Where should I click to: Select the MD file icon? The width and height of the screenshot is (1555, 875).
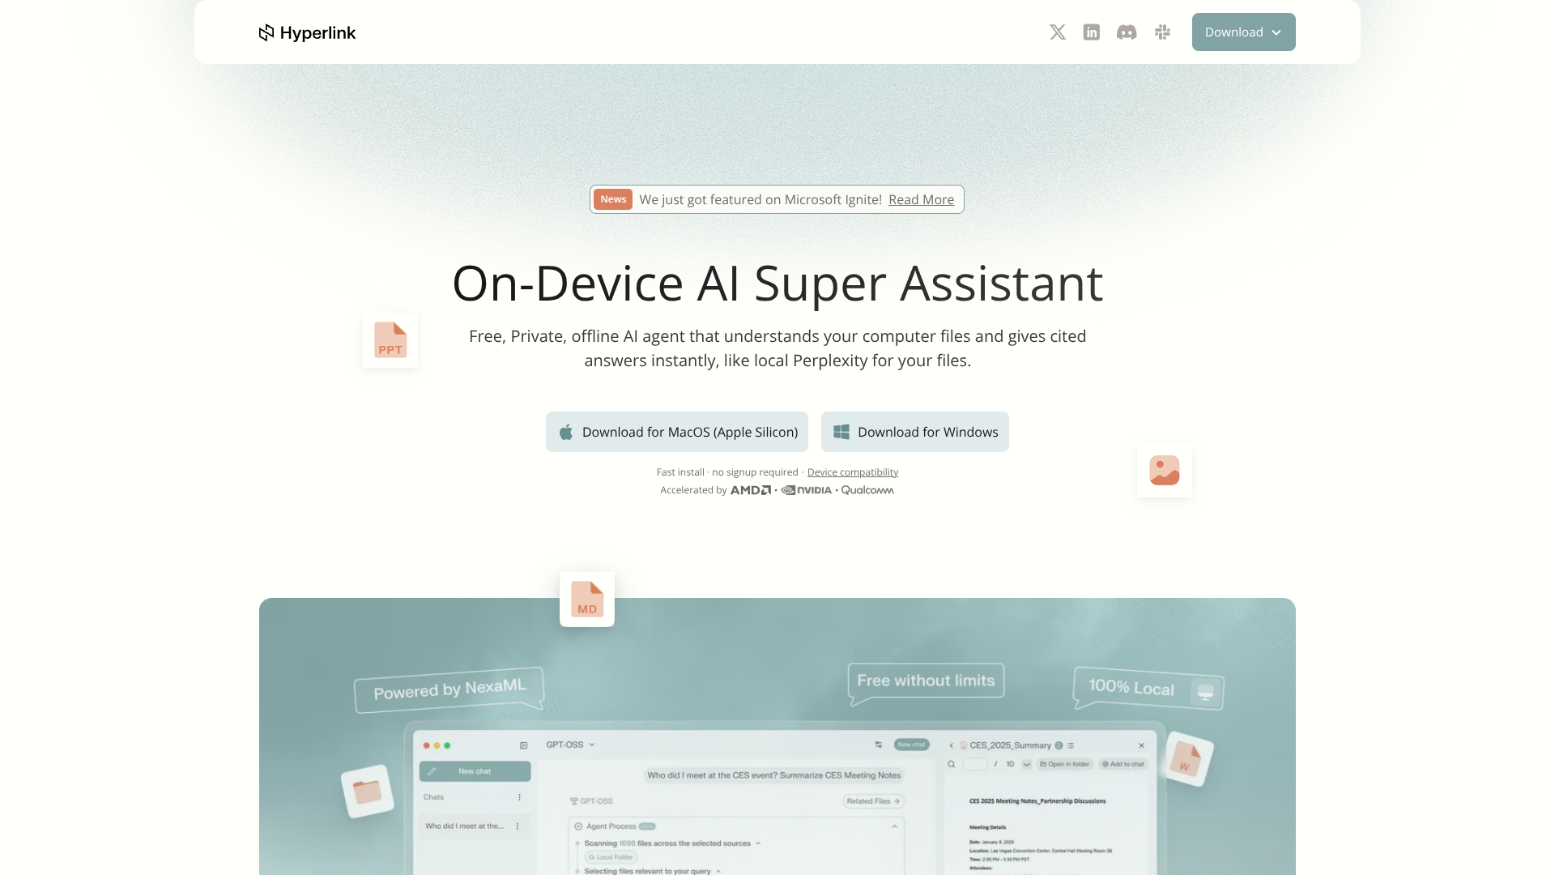586,600
